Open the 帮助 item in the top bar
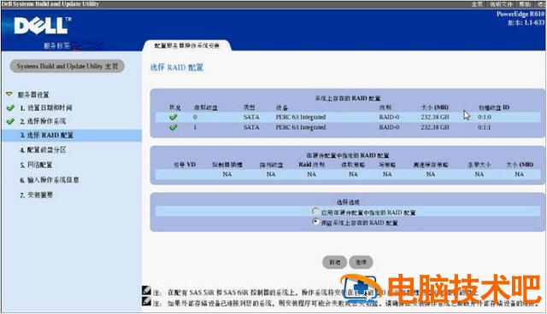The width and height of the screenshot is (547, 314). [524, 4]
